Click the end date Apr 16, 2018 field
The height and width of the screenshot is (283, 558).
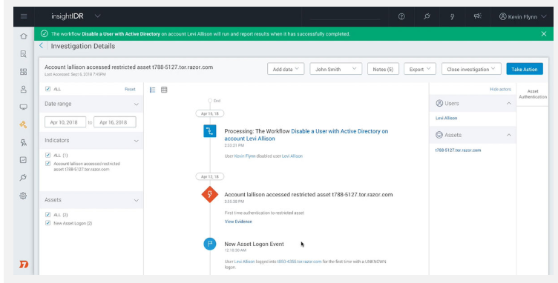pos(114,122)
